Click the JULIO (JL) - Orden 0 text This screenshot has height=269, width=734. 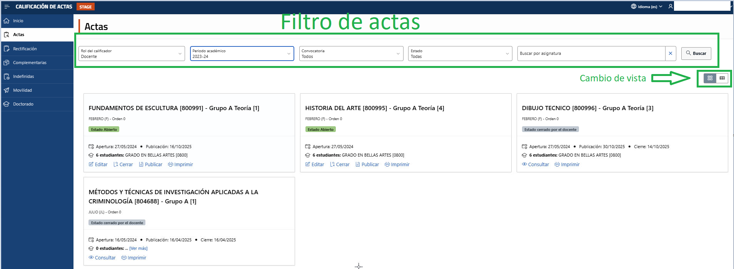click(x=105, y=212)
